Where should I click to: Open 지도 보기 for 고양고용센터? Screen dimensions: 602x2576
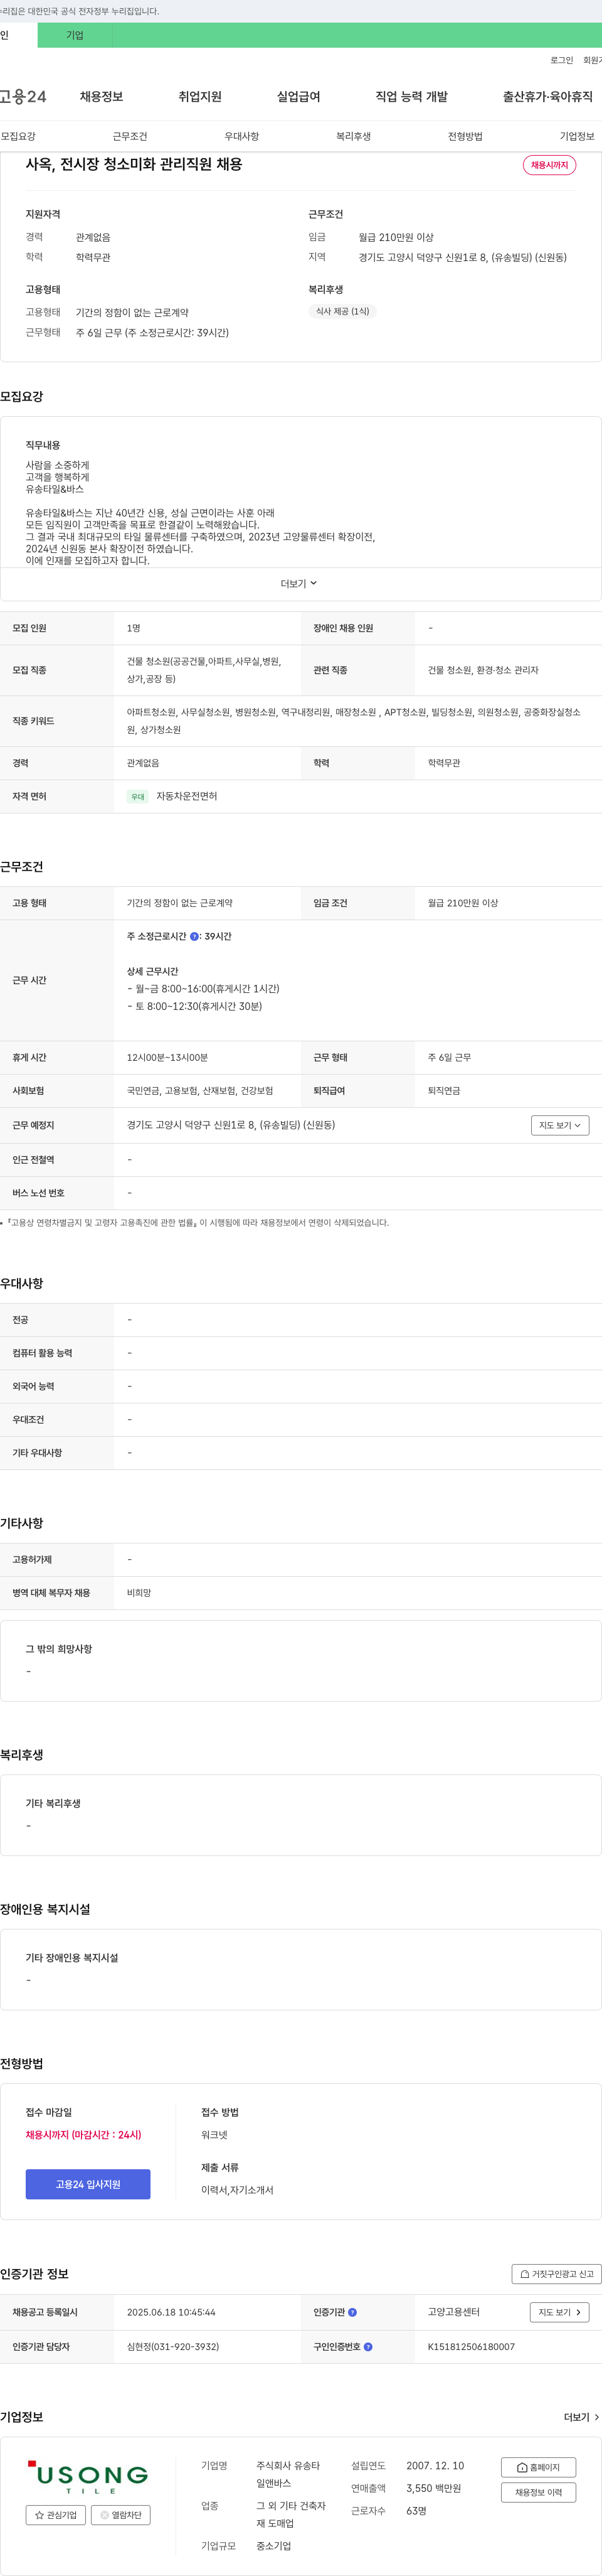coord(559,2312)
